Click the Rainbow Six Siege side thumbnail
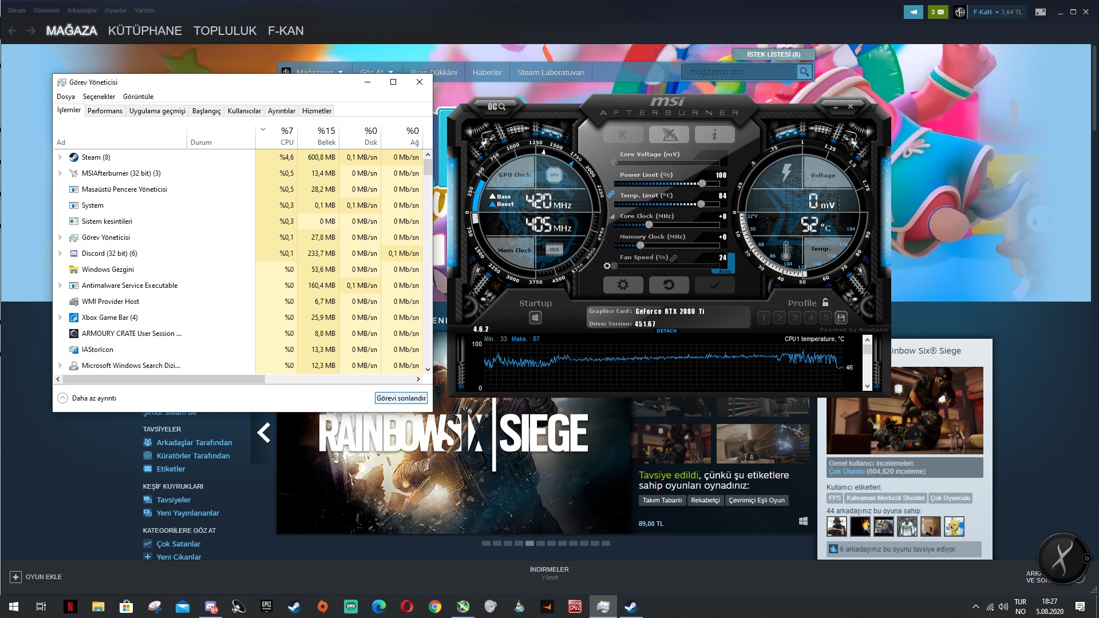Viewport: 1099px width, 618px height. point(905,411)
